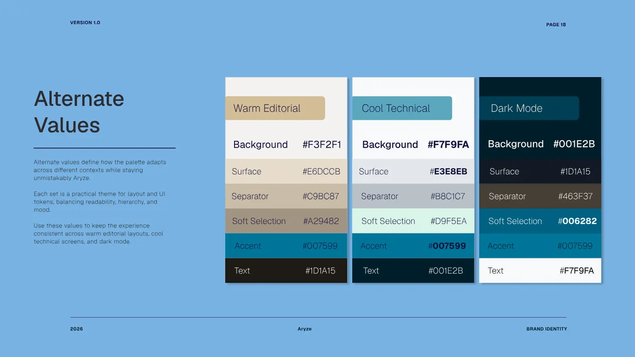635x357 pixels.
Task: Select Dark Mode Separator swatch #463F37
Action: pyautogui.click(x=540, y=196)
